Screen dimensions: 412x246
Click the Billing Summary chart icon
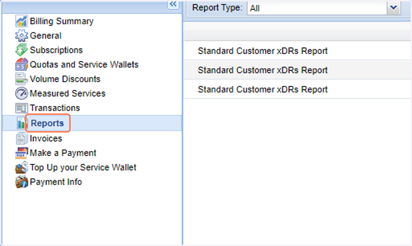21,21
